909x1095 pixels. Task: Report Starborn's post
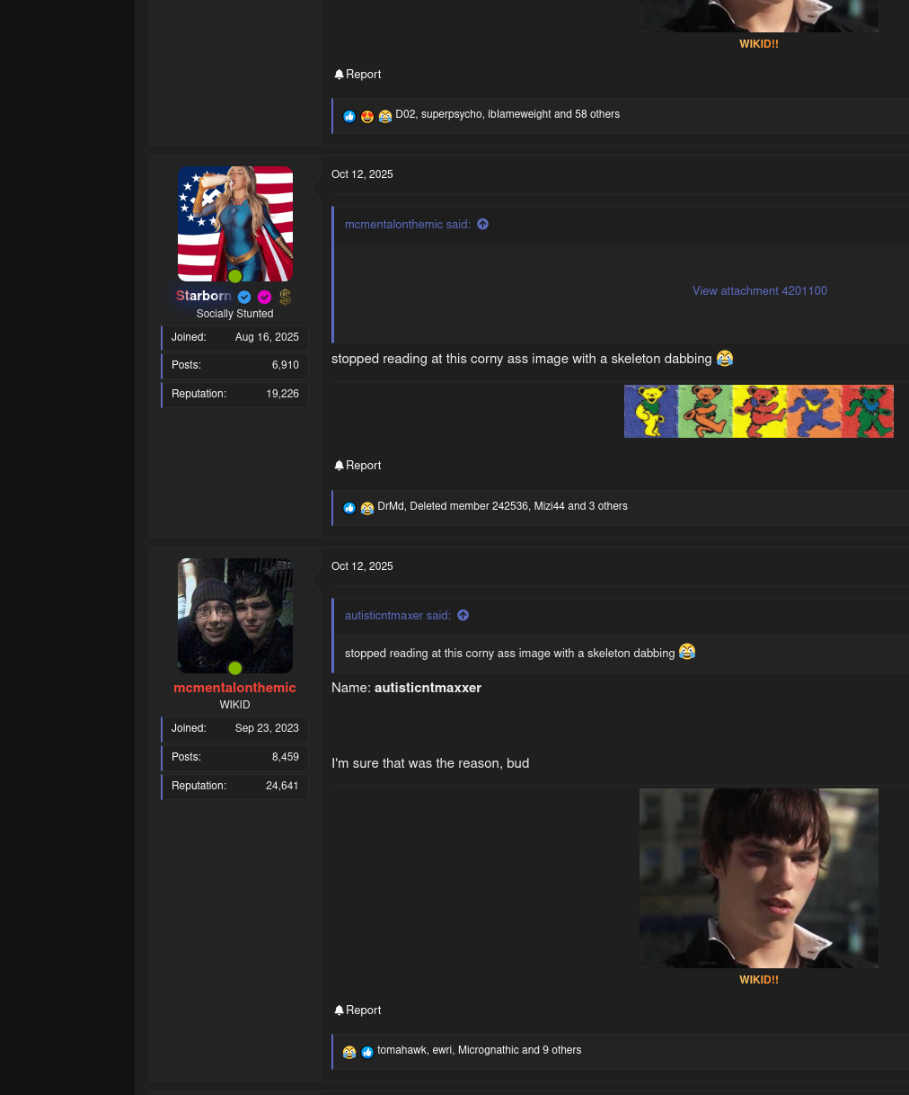(357, 466)
